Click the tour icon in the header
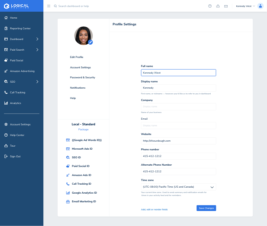Screen dimensions: 267x226 point(218,6)
